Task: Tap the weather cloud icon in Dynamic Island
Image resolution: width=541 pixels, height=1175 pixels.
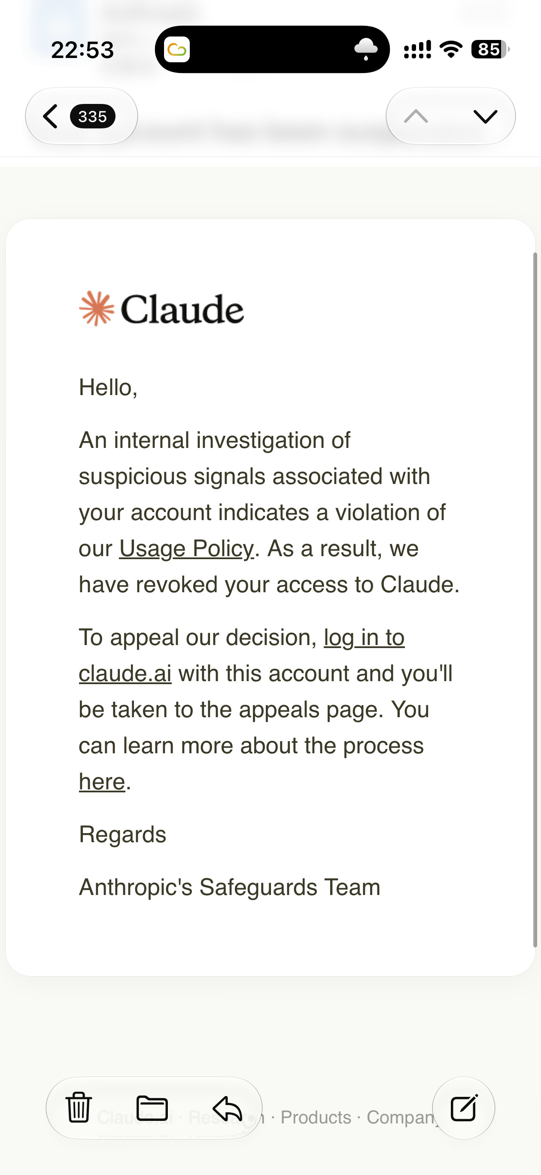Action: [x=366, y=49]
